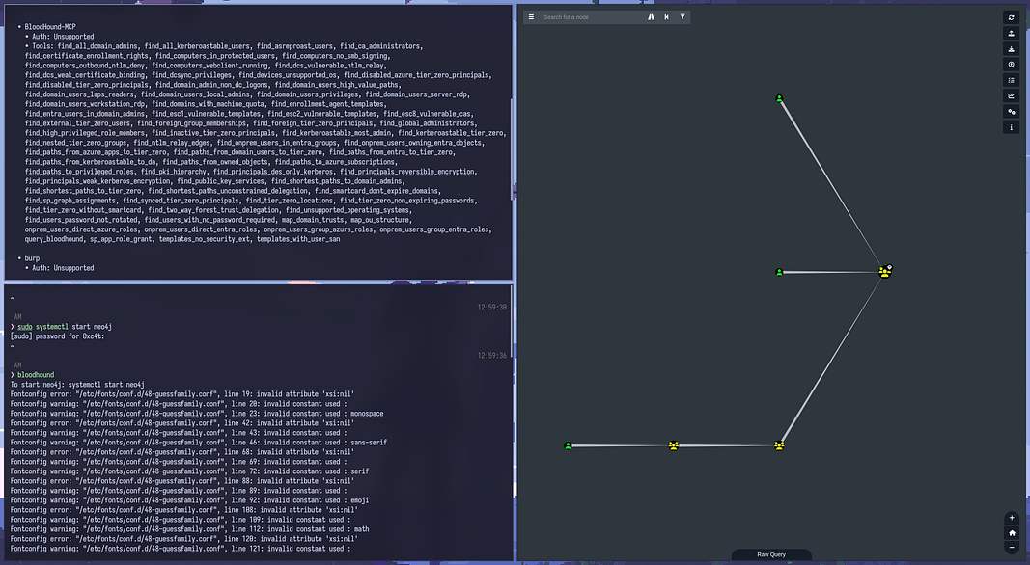
Task: Click the Search for a node field
Action: 591,17
